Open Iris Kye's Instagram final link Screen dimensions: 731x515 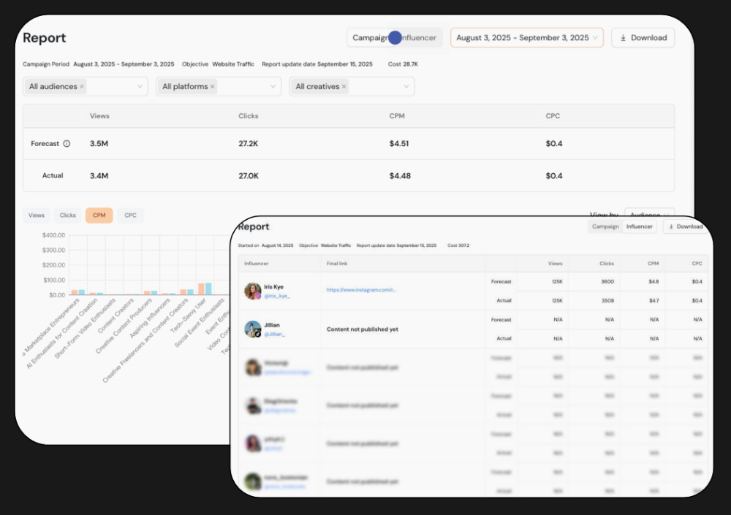[x=361, y=290]
